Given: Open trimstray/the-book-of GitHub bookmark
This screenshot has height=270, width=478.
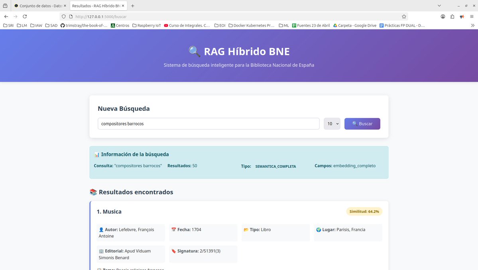Looking at the screenshot, I should [84, 25].
